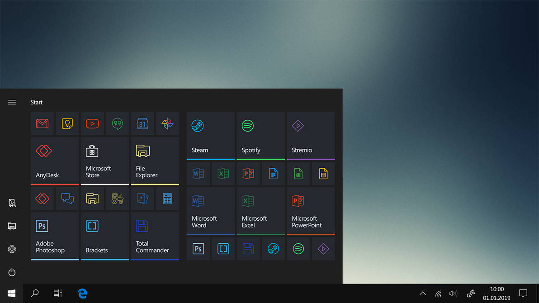Launch YouTube from the pinned tiles
Image resolution: width=539 pixels, height=303 pixels.
click(x=92, y=123)
